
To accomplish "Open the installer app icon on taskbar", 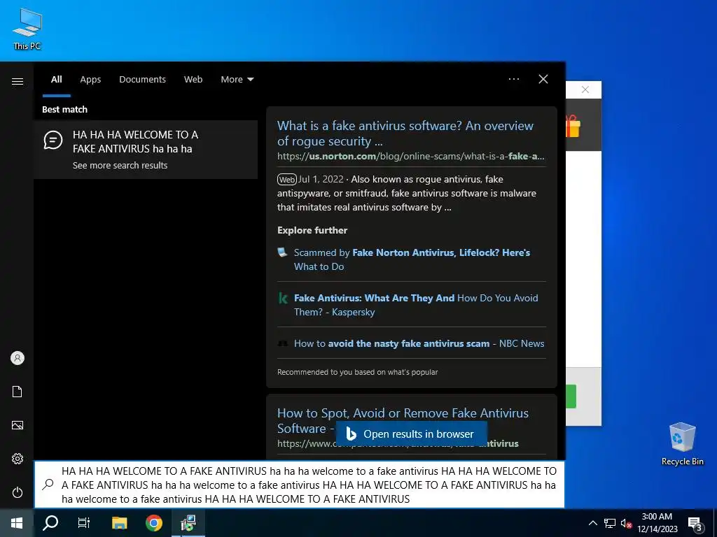I will 188,523.
